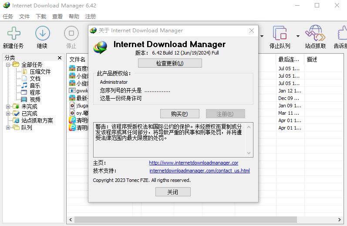Click the Jan 12 date cell
Viewport: 347px width, 226px height.
pos(290,91)
